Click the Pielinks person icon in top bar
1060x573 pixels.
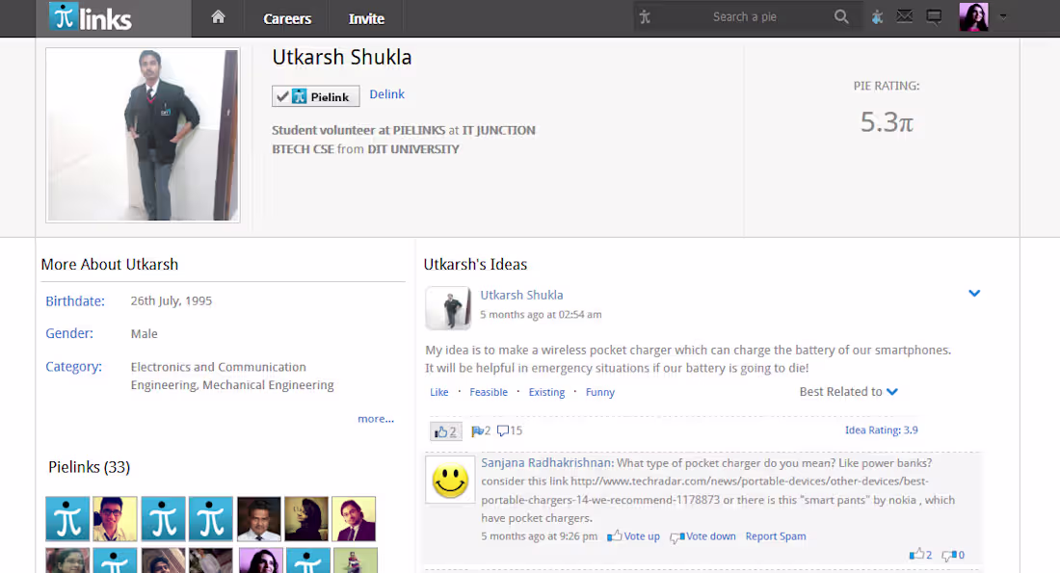click(x=877, y=15)
